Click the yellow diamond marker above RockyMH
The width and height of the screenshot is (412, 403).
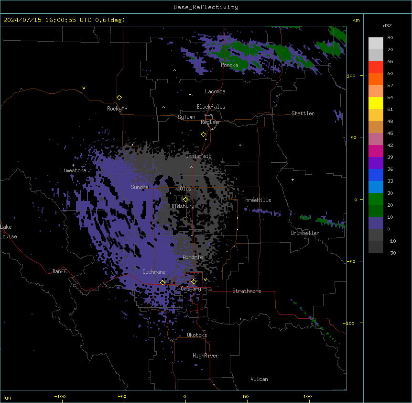pyautogui.click(x=119, y=98)
